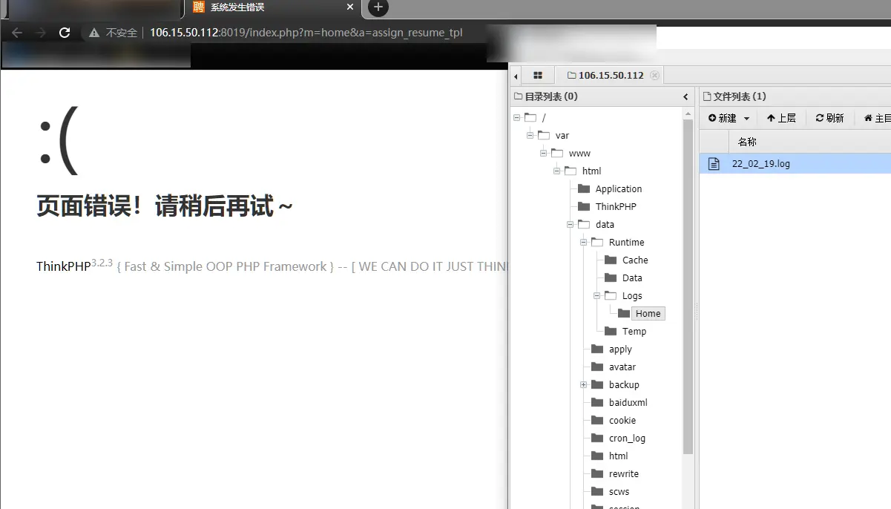
Task: Open the 新建 dropdown arrow
Action: point(746,119)
